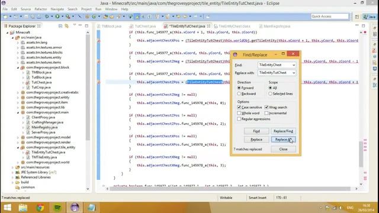
Task: Minimize the Package Explorer view
Action: point(80,25)
